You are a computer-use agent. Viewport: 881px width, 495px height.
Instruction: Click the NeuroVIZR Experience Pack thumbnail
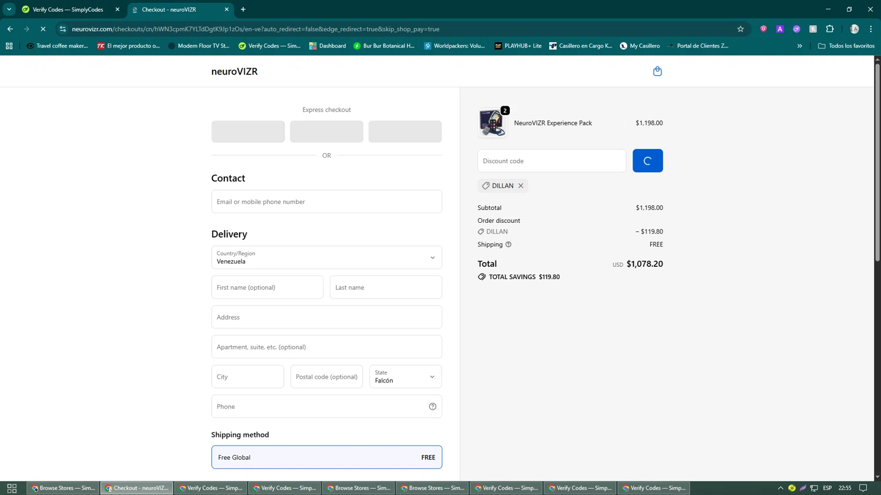point(492,123)
